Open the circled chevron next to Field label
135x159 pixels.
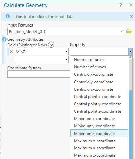coord(51,45)
